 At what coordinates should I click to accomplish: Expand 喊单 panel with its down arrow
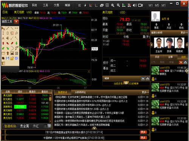[x=143, y=79]
